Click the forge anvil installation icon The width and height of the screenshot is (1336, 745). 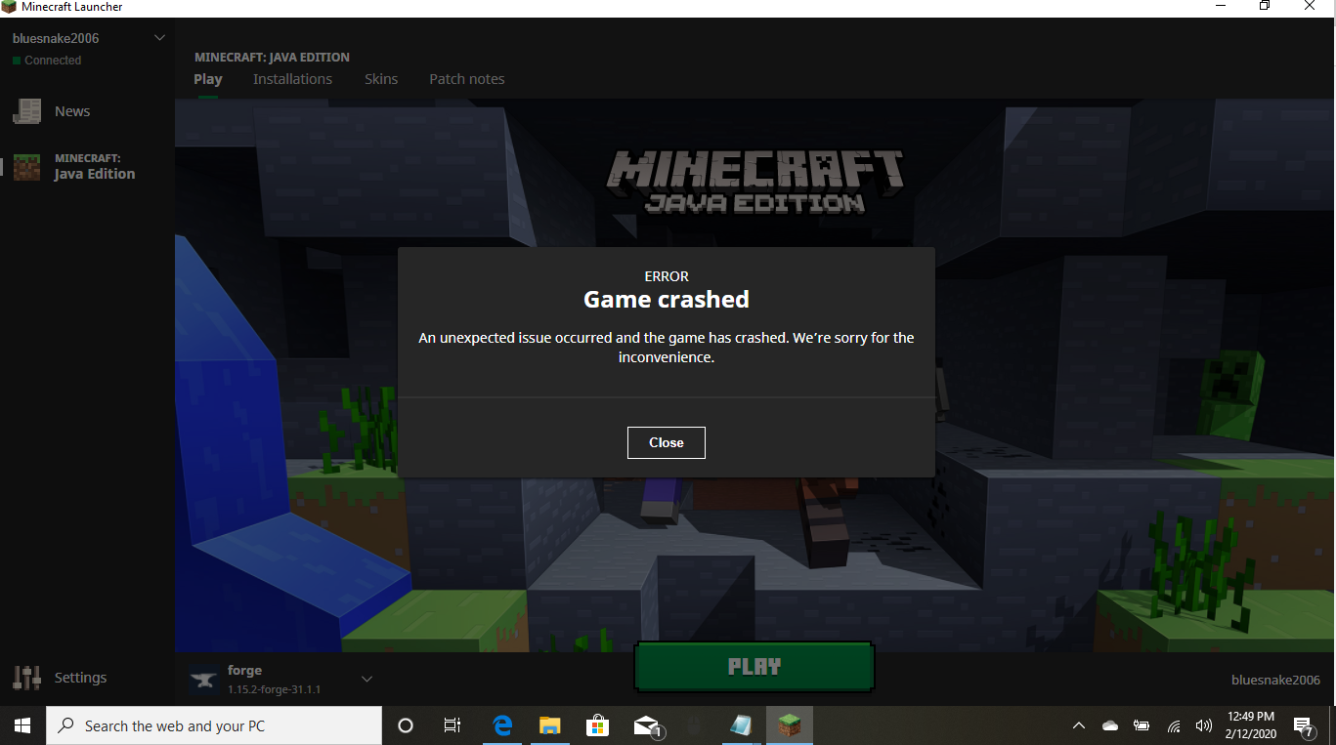204,680
